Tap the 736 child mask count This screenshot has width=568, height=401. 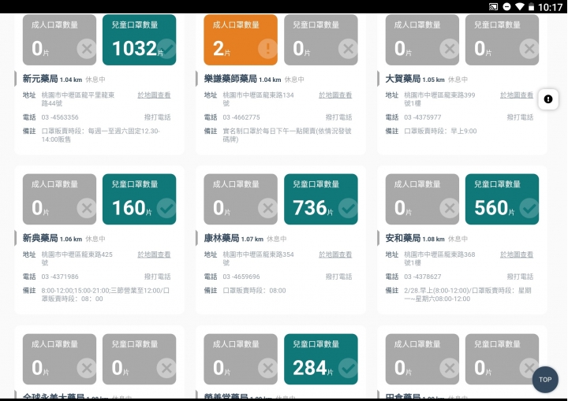pyautogui.click(x=310, y=208)
